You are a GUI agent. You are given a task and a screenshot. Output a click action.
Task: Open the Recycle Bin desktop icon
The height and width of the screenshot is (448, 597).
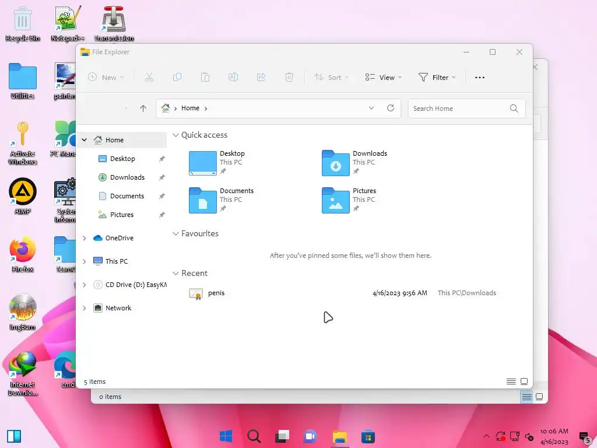[23, 23]
